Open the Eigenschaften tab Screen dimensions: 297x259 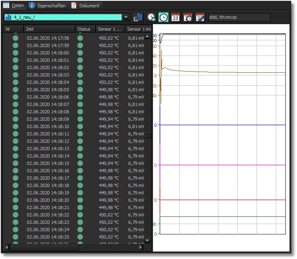click(x=47, y=6)
